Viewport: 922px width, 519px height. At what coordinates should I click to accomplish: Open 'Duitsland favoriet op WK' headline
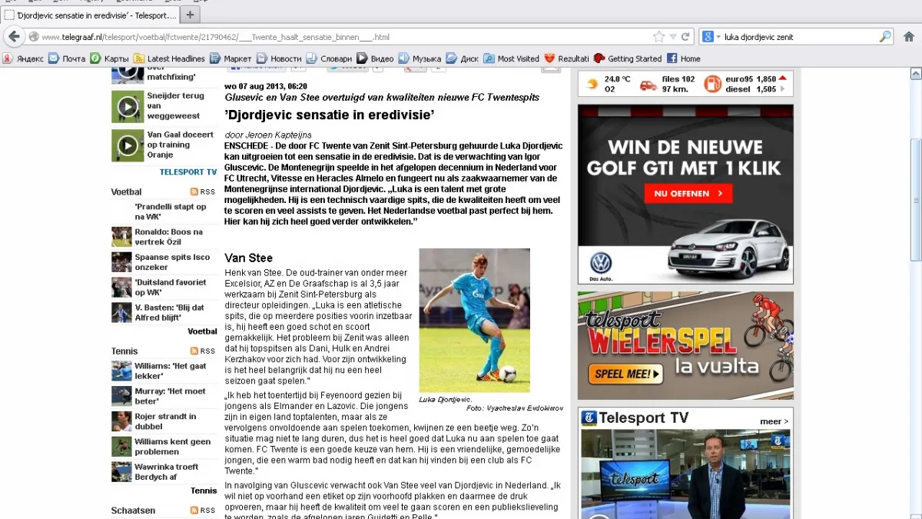pos(171,288)
